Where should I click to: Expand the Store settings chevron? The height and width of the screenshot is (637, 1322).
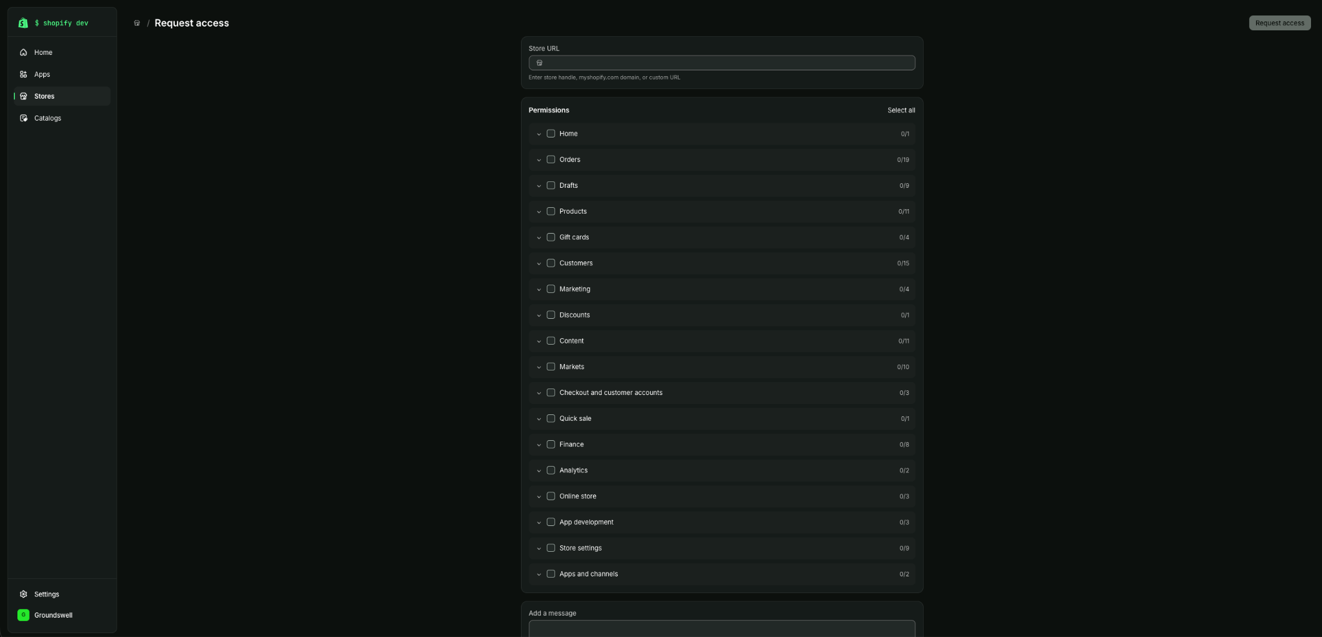538,549
